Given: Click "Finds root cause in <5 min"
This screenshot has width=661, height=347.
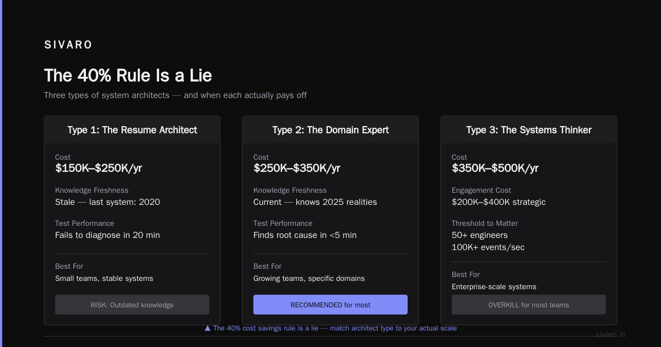Looking at the screenshot, I should [x=305, y=235].
